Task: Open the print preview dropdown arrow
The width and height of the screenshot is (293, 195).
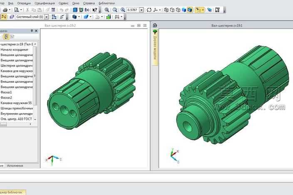Action: [x=21, y=10]
